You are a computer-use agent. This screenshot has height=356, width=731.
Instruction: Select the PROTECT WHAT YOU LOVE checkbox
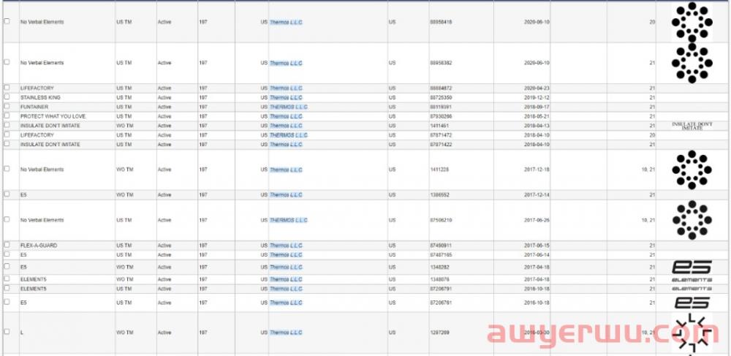(7, 116)
